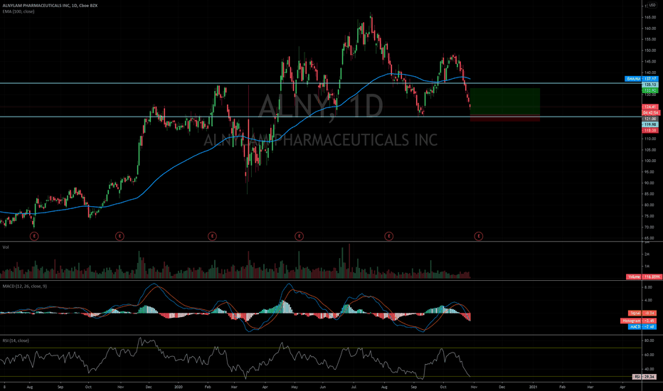Click the RSI 29.34 value label
This screenshot has width=663, height=391.
(x=644, y=377)
